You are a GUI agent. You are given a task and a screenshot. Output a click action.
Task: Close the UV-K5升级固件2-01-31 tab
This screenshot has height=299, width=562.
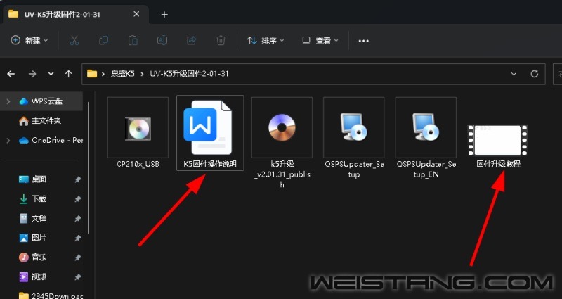click(136, 14)
